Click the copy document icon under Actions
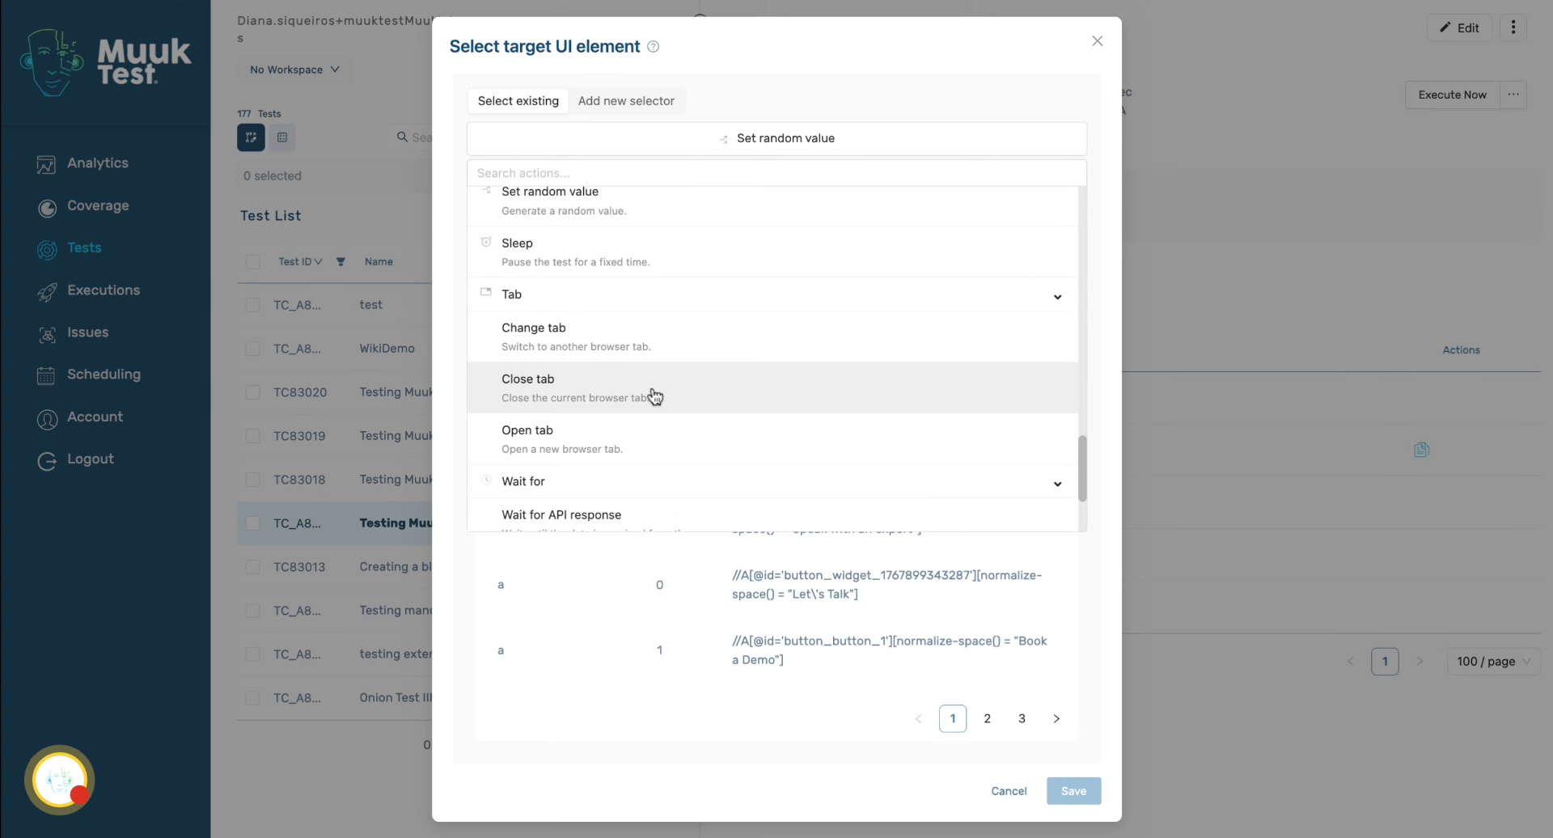 pos(1421,450)
